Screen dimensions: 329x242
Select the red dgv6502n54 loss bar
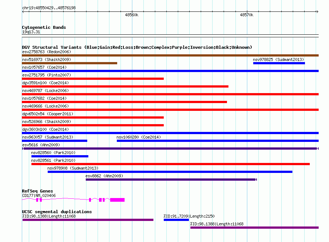pos(93,117)
